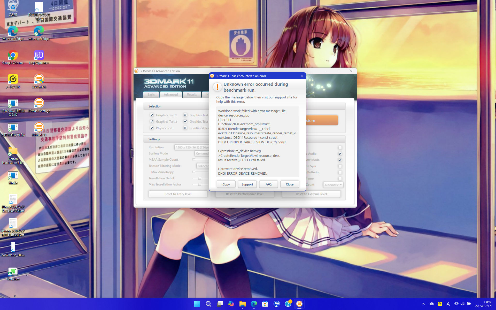Image resolution: width=496 pixels, height=310 pixels.
Task: Switch to the Basic tab
Action: click(x=151, y=95)
